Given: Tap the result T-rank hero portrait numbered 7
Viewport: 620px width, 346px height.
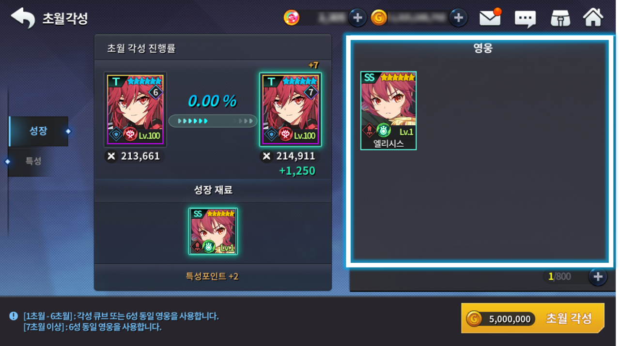Looking at the screenshot, I should 291,110.
